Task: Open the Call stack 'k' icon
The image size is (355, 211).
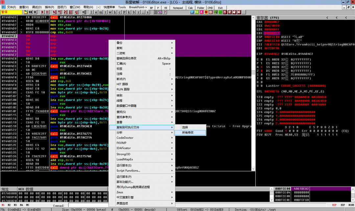Action: click(x=129, y=12)
